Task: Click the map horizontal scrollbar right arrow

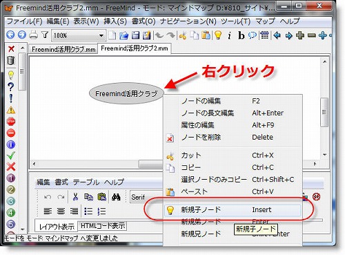Action: (x=315, y=164)
